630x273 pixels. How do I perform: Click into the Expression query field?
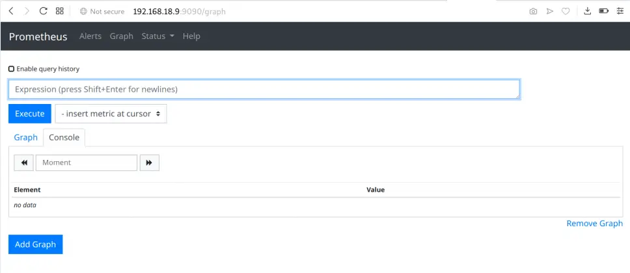pyautogui.click(x=264, y=89)
